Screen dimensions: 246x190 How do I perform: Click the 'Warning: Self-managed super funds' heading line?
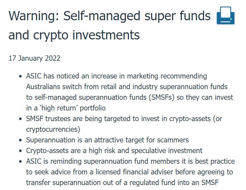(x=110, y=16)
